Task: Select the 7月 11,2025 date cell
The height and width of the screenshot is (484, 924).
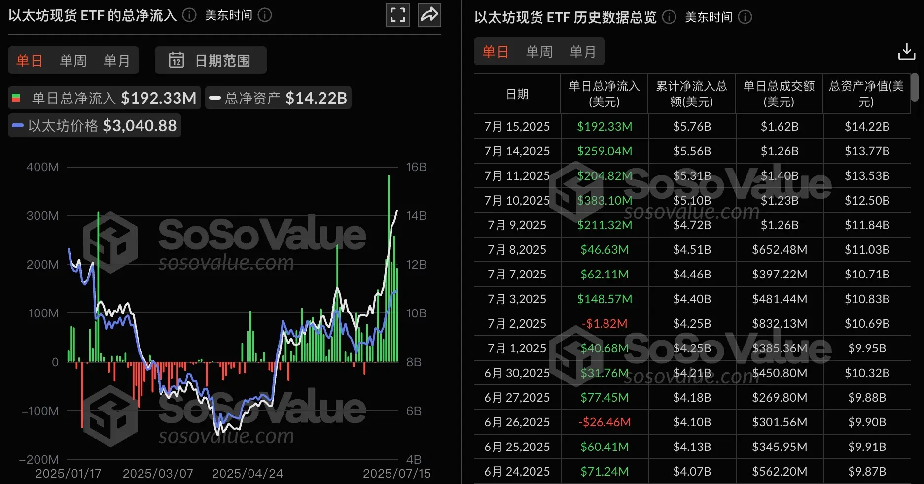Action: 517,176
